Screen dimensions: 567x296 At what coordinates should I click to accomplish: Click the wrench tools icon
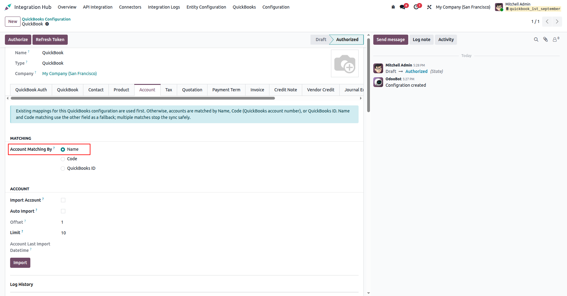coord(429,7)
